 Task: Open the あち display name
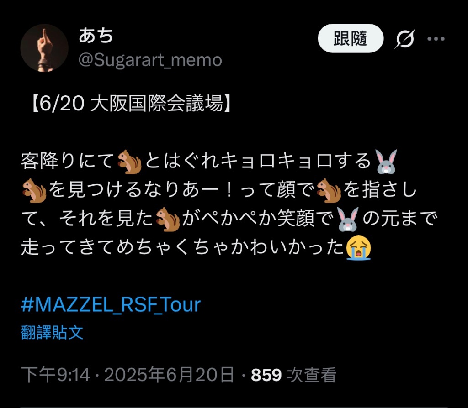click(x=96, y=36)
